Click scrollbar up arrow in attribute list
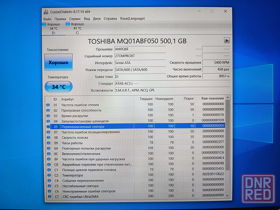Viewport: 280px width, 210px height. coord(227,97)
